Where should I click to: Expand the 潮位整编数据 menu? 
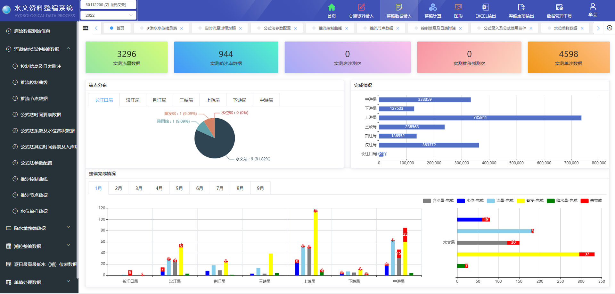coord(68,245)
